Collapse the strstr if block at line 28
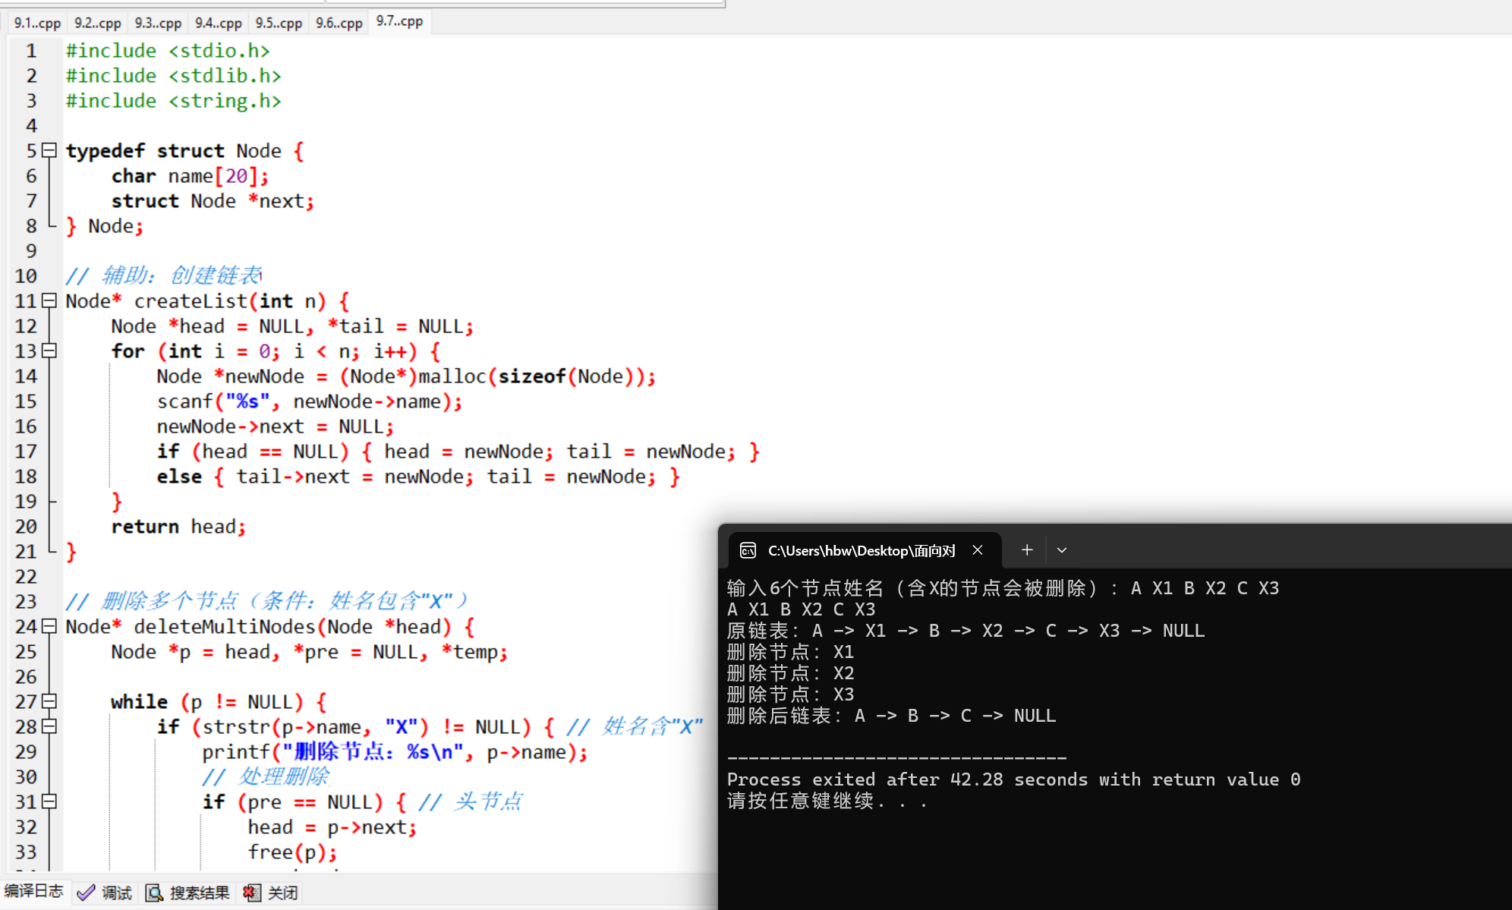The width and height of the screenshot is (1512, 910). [49, 726]
